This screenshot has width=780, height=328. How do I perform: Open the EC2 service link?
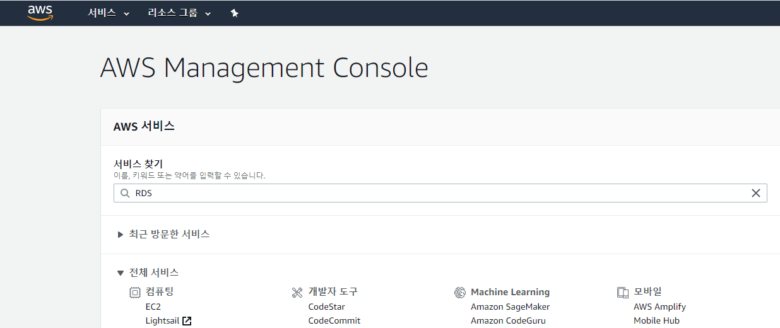[153, 307]
